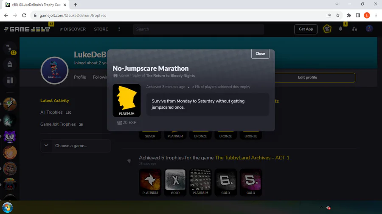
Task: Open the notifications bell
Action: click(340, 29)
